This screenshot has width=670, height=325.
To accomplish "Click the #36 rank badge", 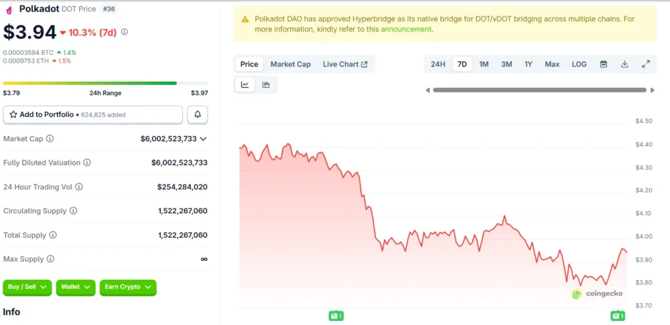I will tap(109, 9).
